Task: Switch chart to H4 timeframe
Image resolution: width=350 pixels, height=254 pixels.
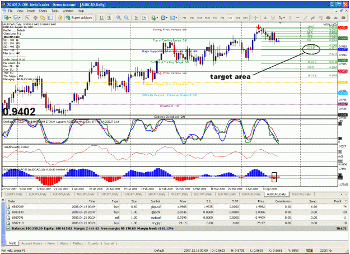Action: pyautogui.click(x=222, y=18)
